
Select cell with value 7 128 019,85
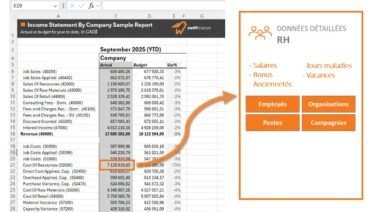click(x=117, y=165)
